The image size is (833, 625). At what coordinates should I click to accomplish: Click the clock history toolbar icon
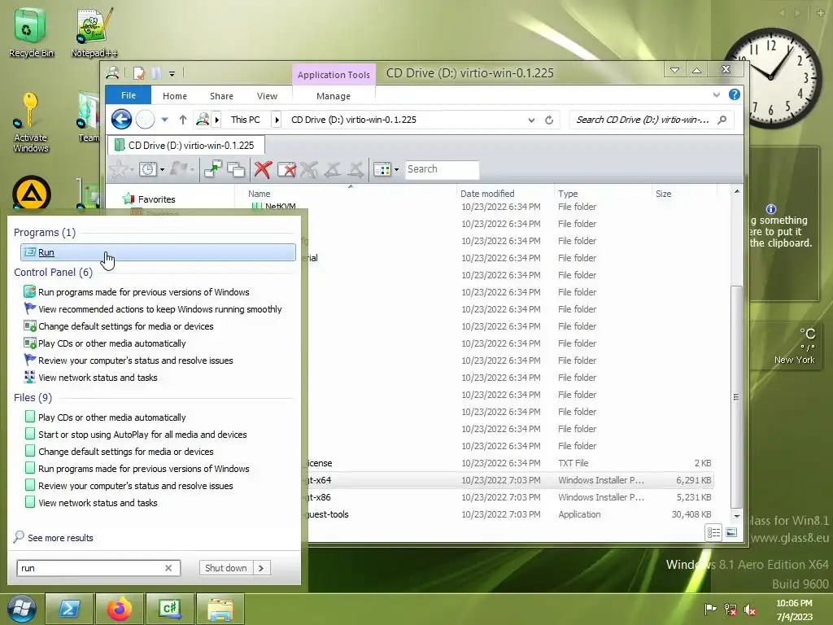coord(147,169)
